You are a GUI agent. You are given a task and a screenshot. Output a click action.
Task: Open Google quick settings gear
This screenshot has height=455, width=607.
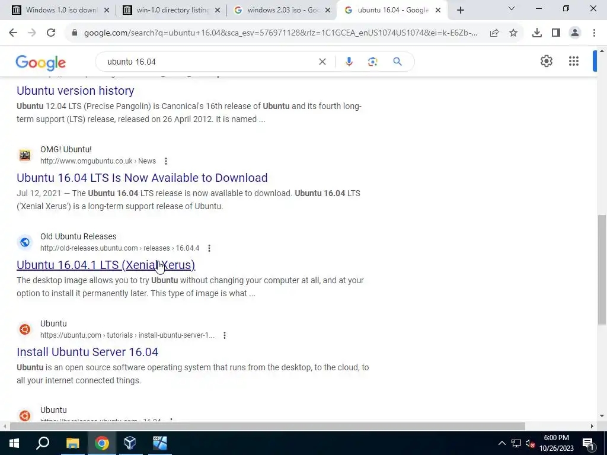click(546, 61)
